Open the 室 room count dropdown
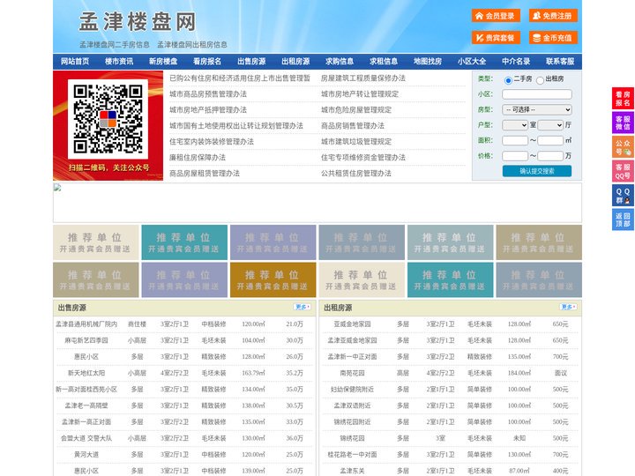 pos(515,125)
